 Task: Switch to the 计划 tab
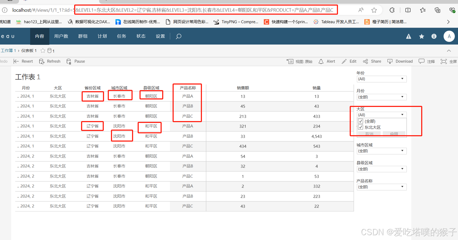[x=102, y=36]
